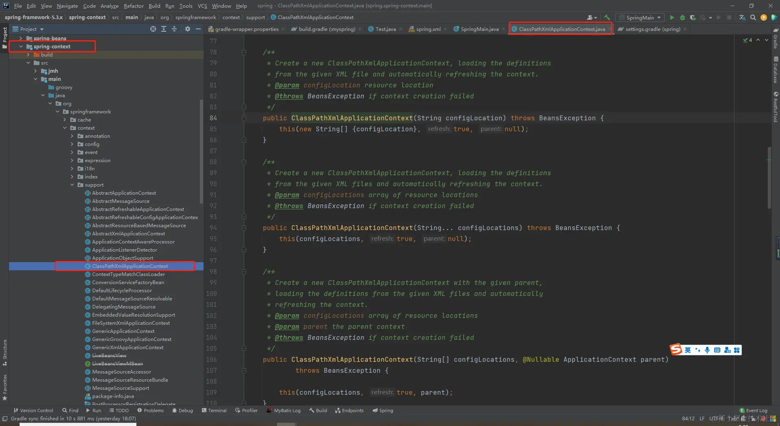Click the Build project hammer icon
This screenshot has height=426, width=780.
(x=607, y=17)
